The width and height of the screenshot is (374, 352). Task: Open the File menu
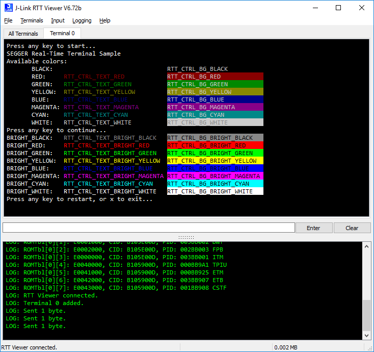coord(8,20)
